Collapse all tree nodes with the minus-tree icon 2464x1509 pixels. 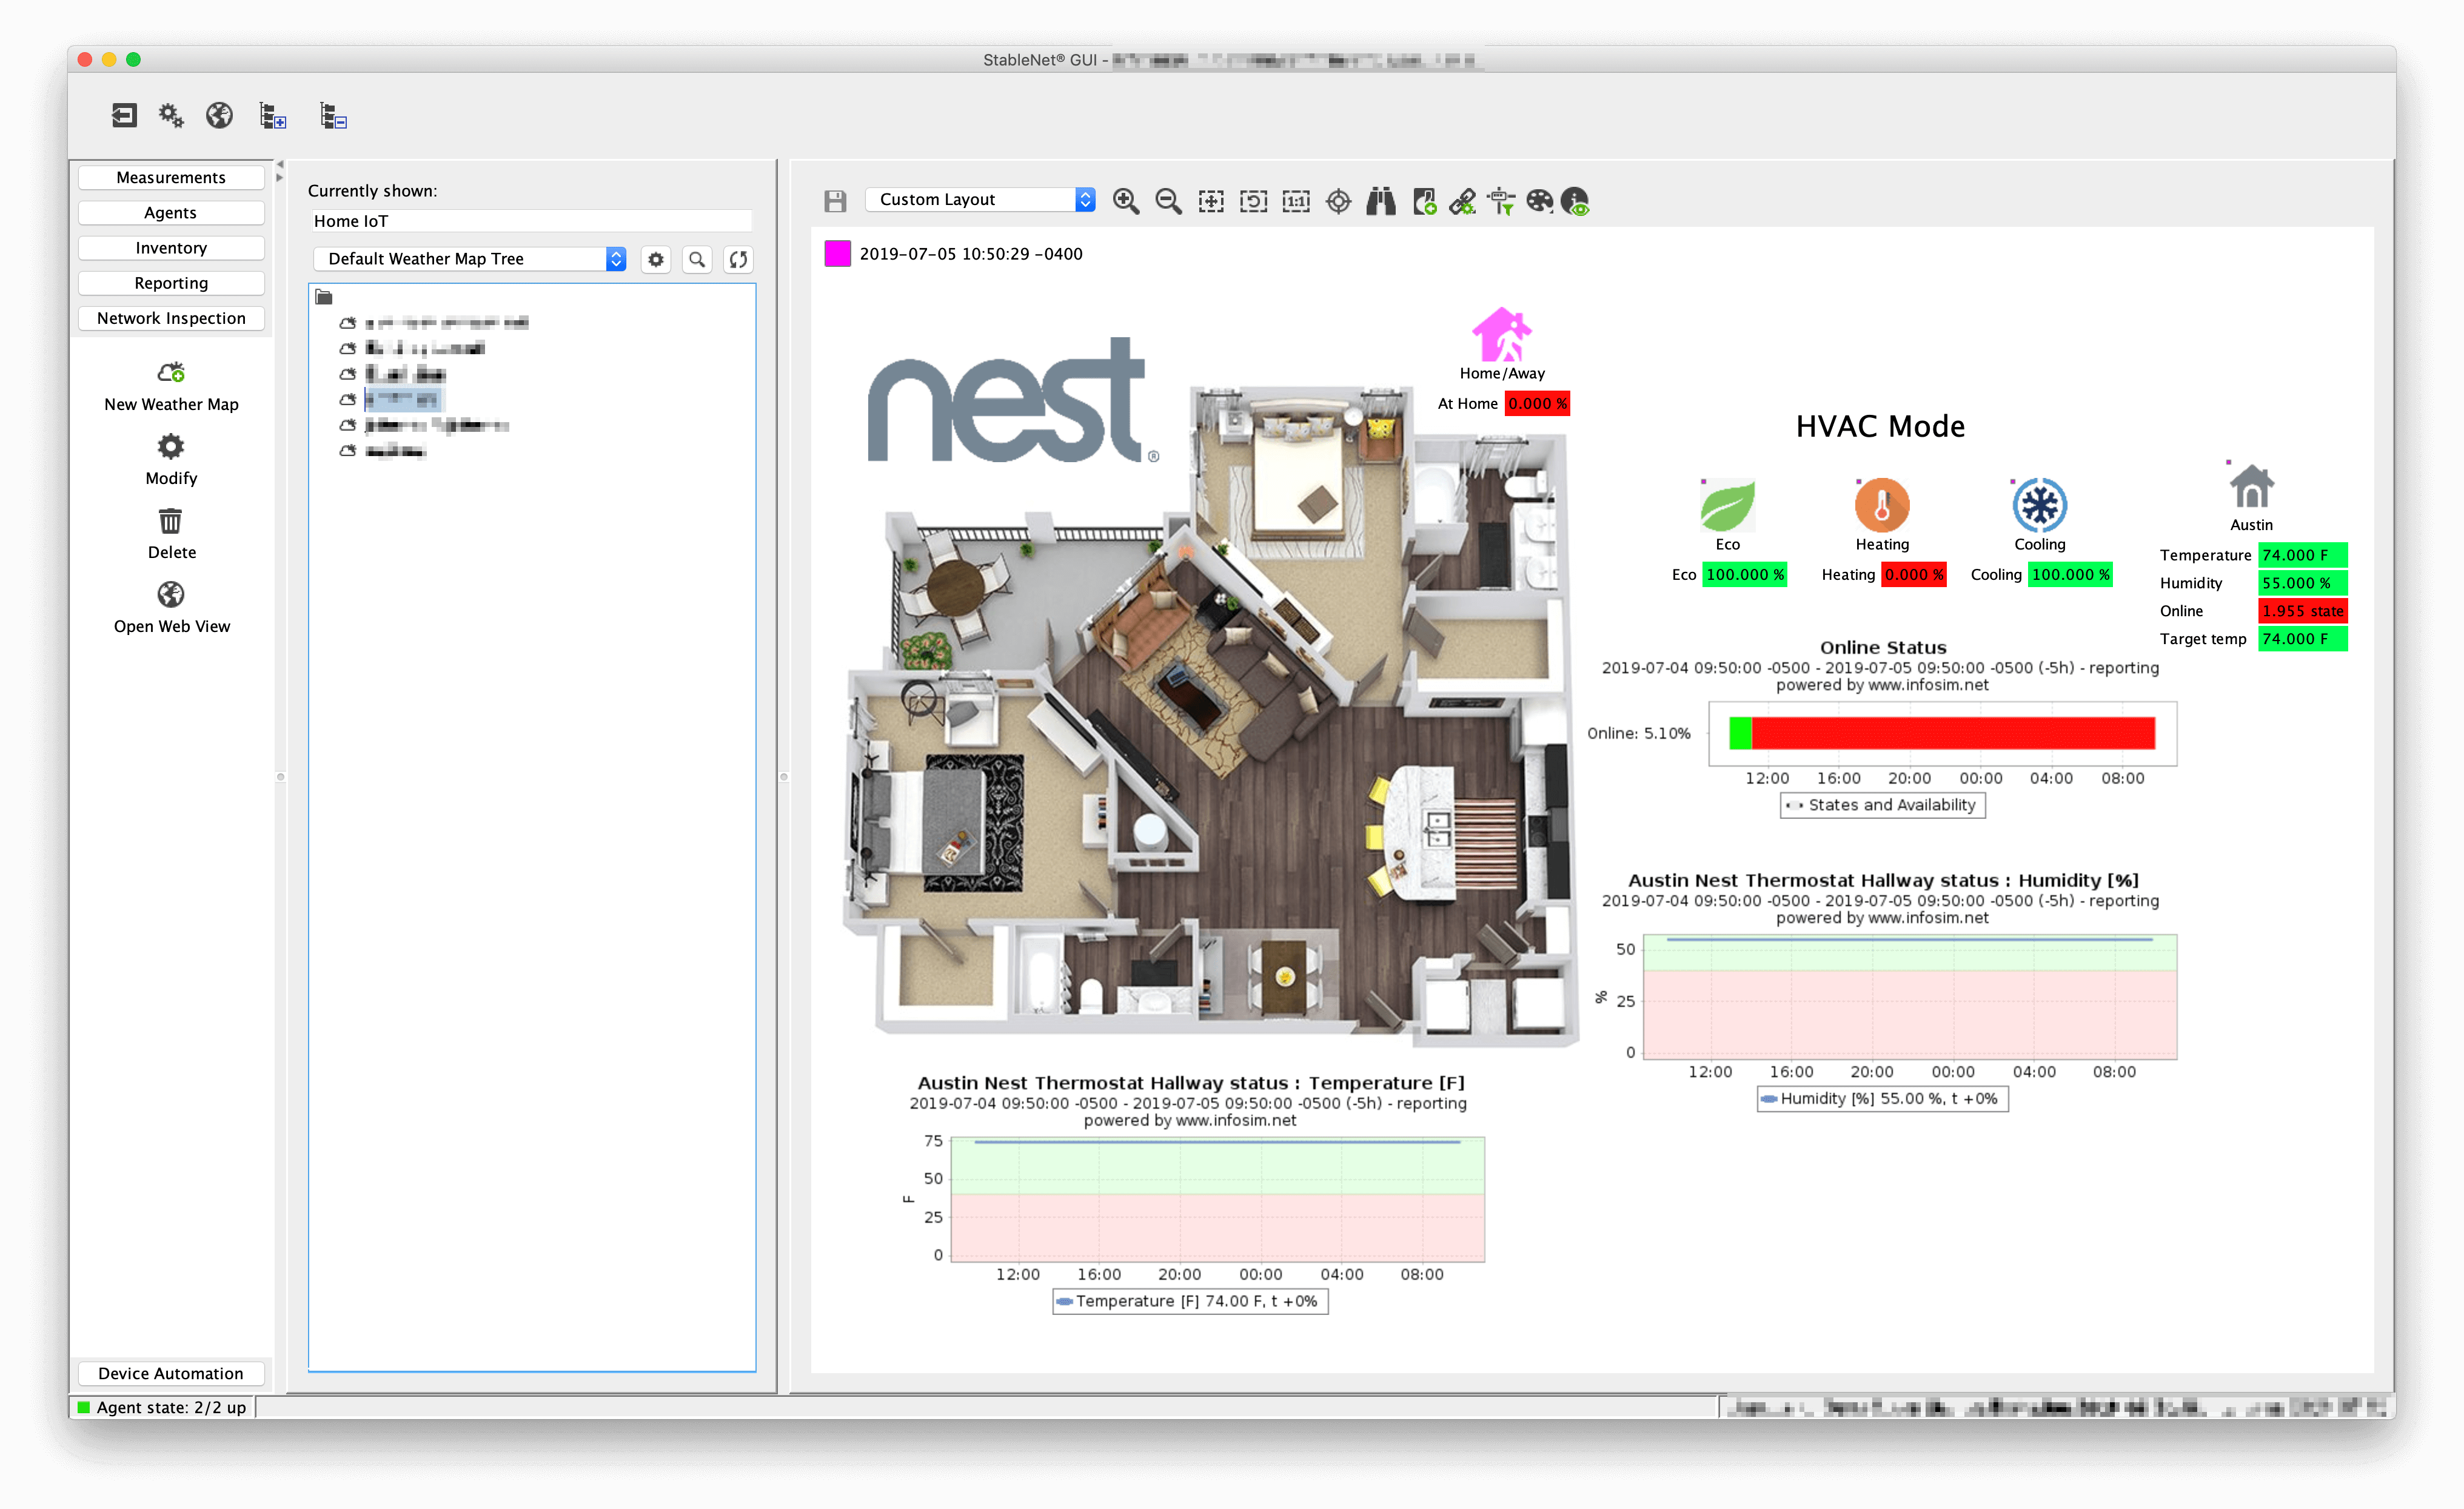[333, 116]
